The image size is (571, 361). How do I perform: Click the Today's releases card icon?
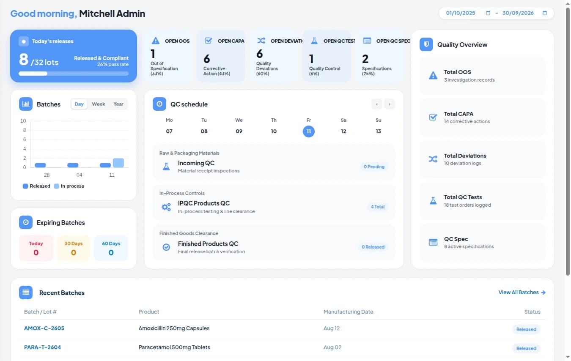click(x=24, y=41)
